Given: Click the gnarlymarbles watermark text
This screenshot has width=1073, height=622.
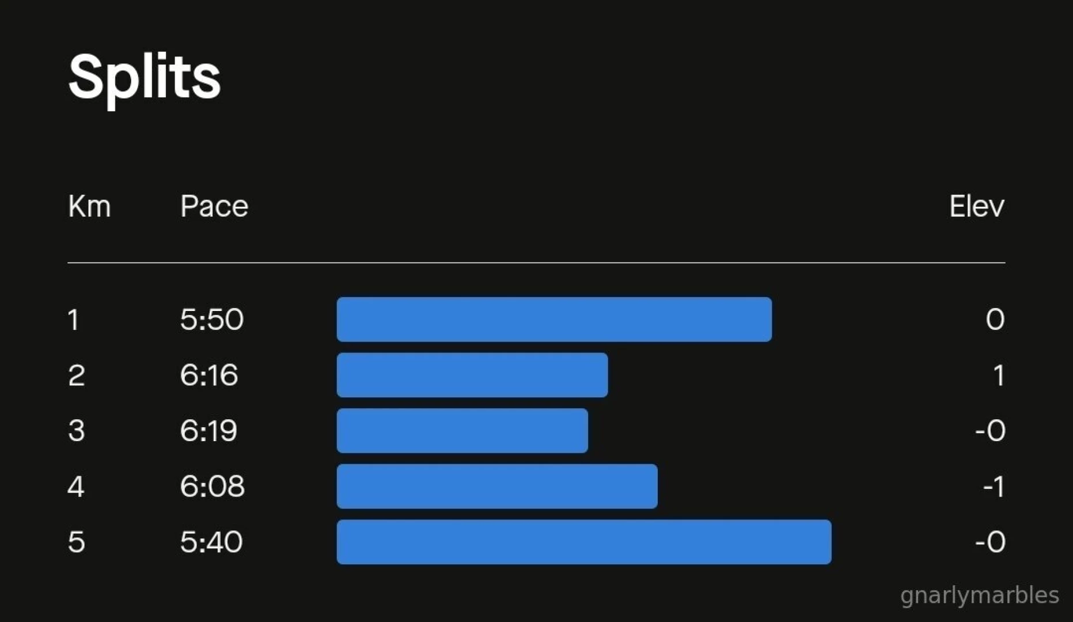Looking at the screenshot, I should [979, 595].
